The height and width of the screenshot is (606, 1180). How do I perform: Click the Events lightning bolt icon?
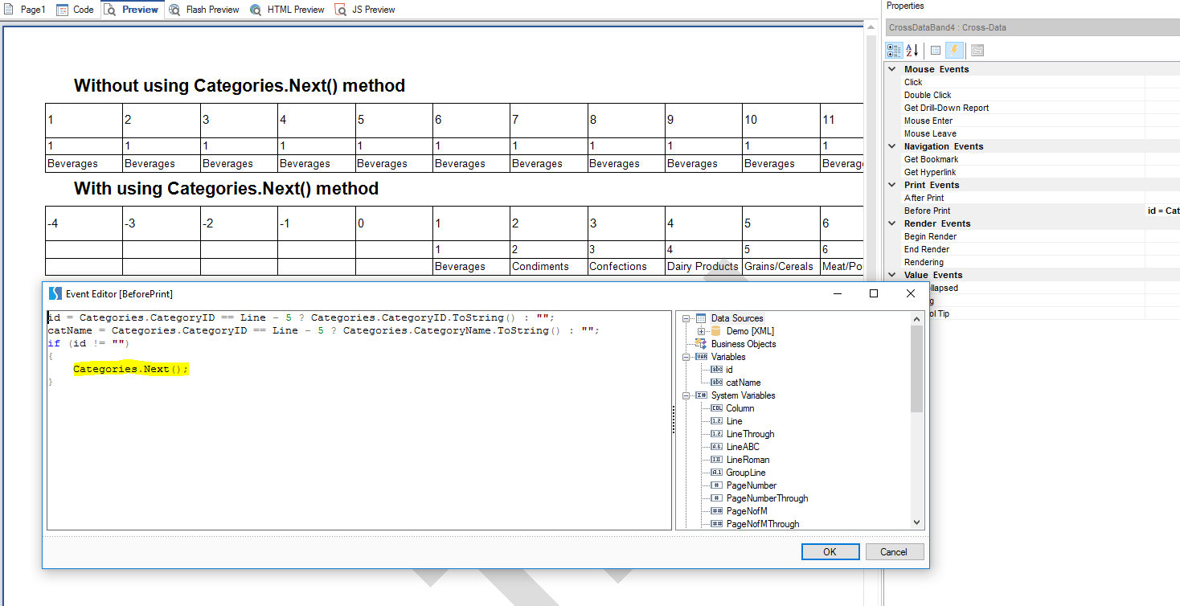[x=954, y=51]
